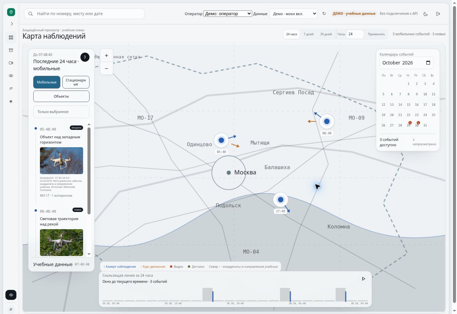Open the swap arrows icon in sidebar

11,89
